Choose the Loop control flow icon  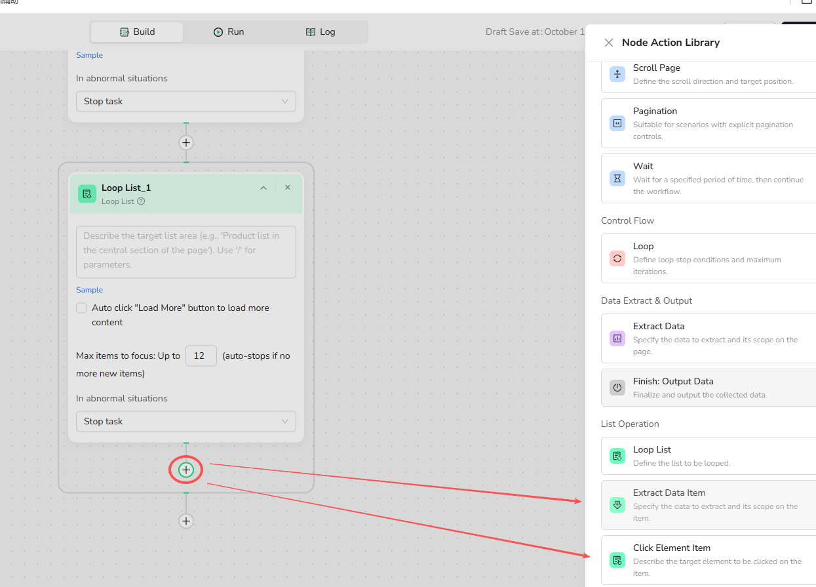pos(617,258)
